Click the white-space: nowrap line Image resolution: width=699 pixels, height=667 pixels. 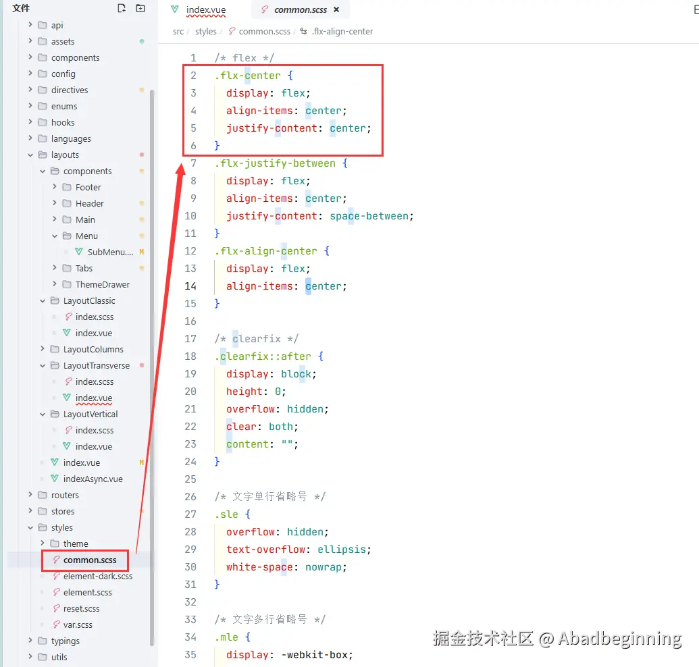[286, 567]
